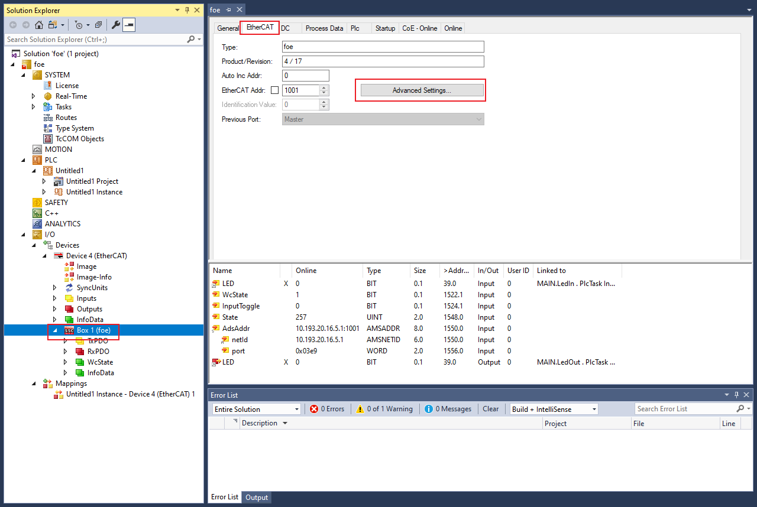
Task: Expand the TxPDO tree node
Action: click(66, 341)
